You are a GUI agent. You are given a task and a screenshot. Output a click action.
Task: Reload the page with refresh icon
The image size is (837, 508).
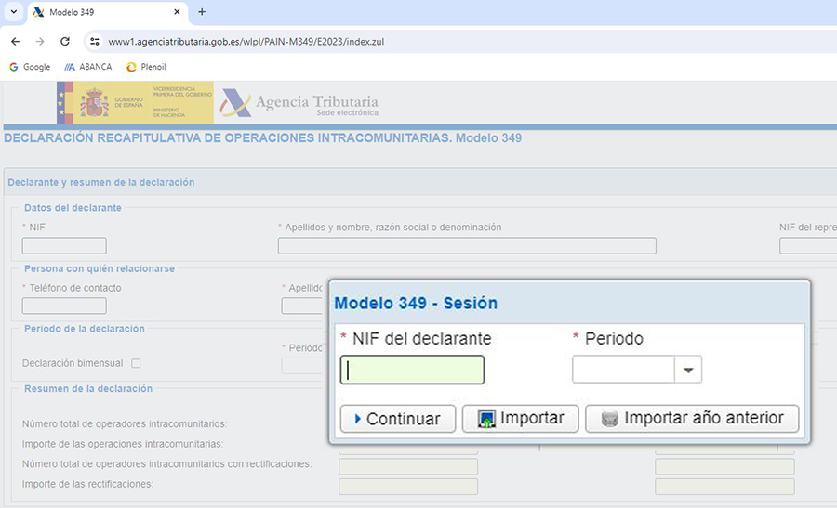tap(65, 42)
